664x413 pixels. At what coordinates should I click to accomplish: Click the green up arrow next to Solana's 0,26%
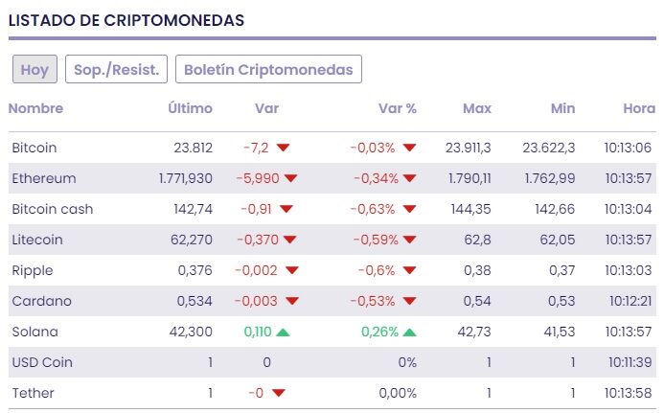(409, 332)
